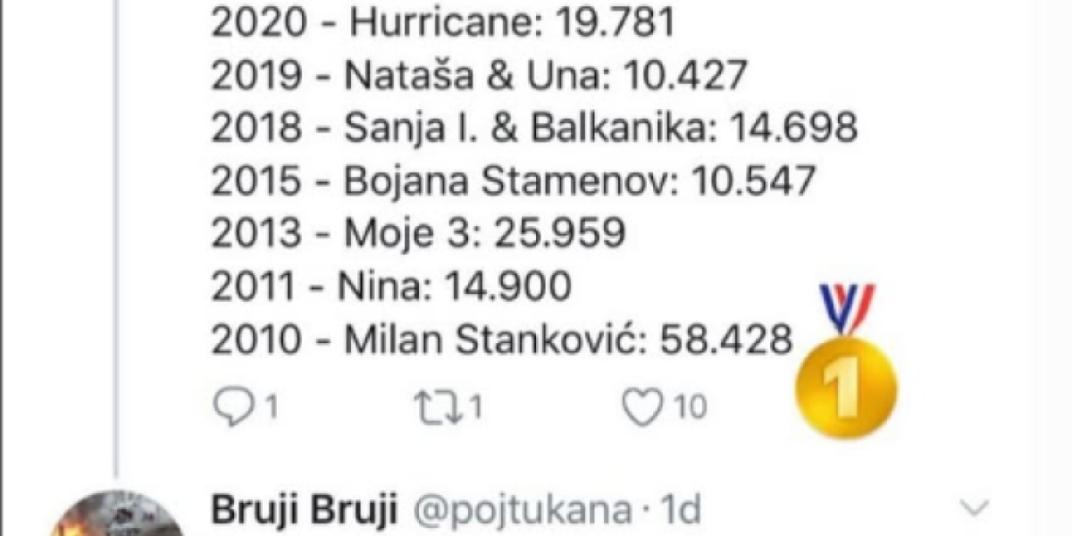Click the retweet count number
1072x536 pixels.
point(475,407)
